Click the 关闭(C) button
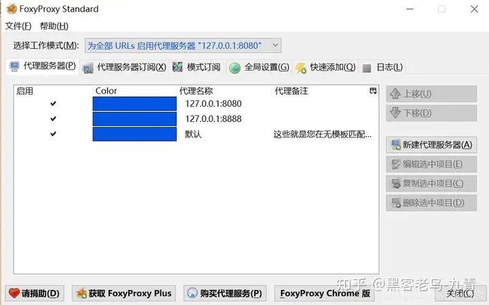The width and height of the screenshot is (489, 305). (x=460, y=293)
